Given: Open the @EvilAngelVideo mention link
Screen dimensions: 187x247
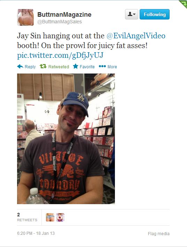Looking at the screenshot, I should 136,36.
